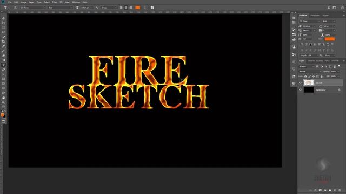The height and width of the screenshot is (194, 346).
Task: Click the Photoshop home logo icon
Action: pos(3,2)
